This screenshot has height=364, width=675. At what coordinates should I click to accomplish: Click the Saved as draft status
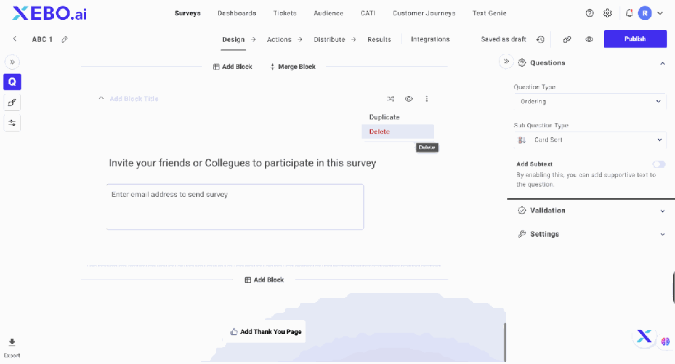(x=503, y=39)
